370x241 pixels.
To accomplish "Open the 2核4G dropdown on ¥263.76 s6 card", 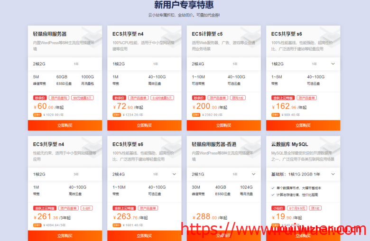I will (174, 174).
